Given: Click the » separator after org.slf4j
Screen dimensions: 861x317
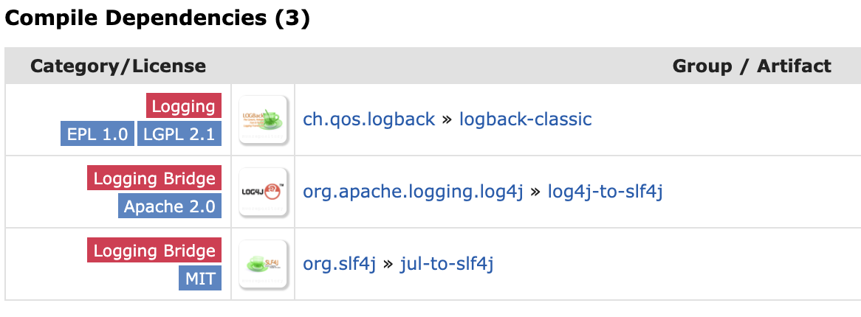Looking at the screenshot, I should click(x=388, y=265).
